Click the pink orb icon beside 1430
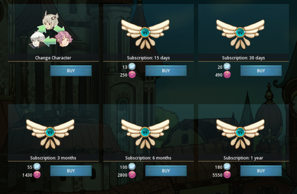297x194 pixels. pos(37,175)
